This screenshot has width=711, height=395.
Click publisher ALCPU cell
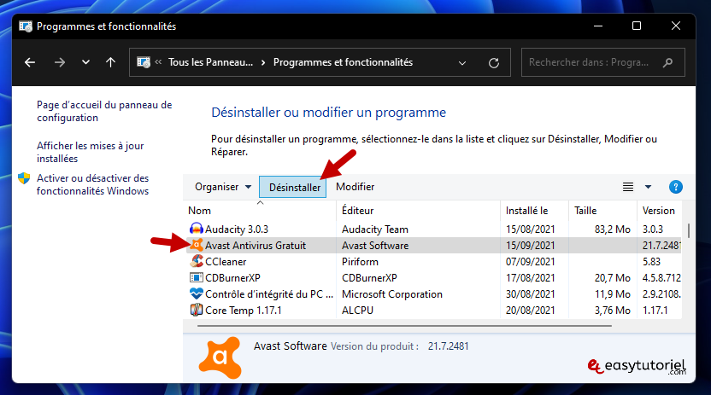coord(357,311)
